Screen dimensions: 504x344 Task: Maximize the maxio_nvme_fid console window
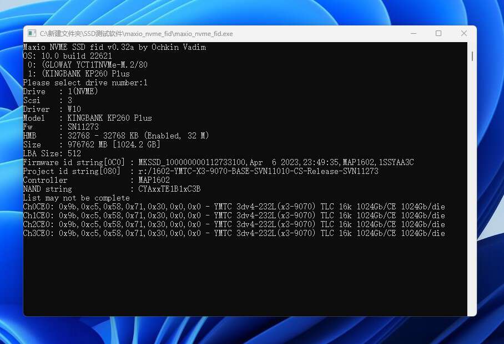439,33
